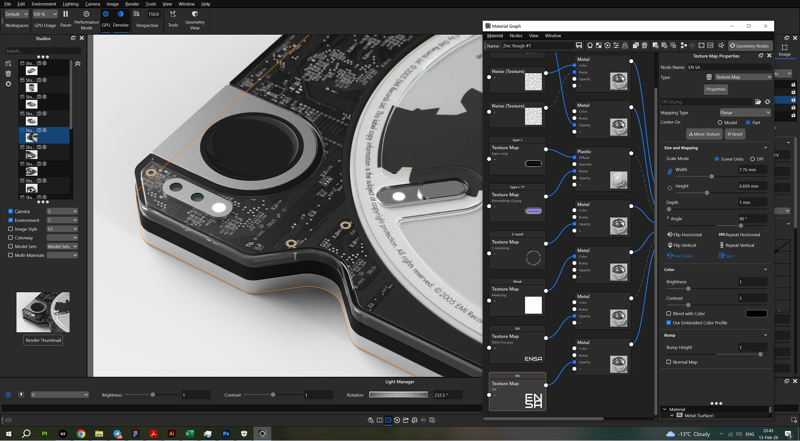Open the Geometry View
The image size is (800, 441).
click(195, 19)
